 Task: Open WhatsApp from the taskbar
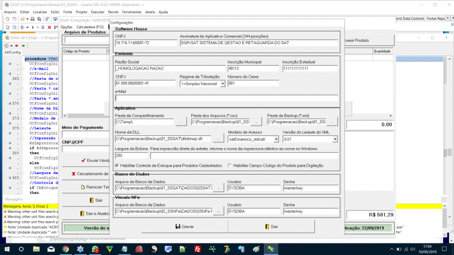click(x=95, y=249)
